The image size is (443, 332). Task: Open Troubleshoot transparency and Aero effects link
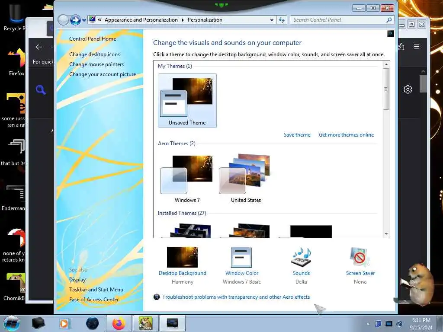pyautogui.click(x=236, y=297)
